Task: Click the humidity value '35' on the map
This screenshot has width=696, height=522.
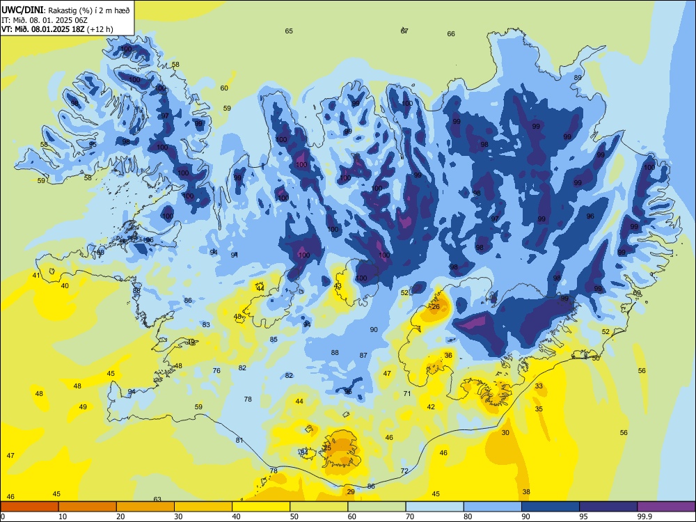Action: click(539, 409)
